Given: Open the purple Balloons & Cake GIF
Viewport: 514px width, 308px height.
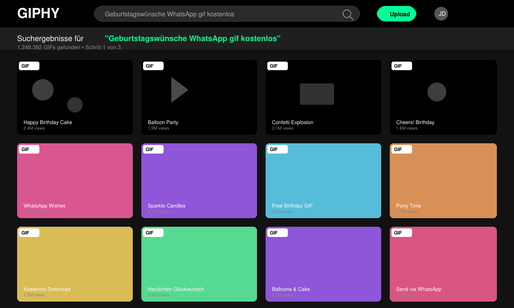Looking at the screenshot, I should pyautogui.click(x=323, y=264).
